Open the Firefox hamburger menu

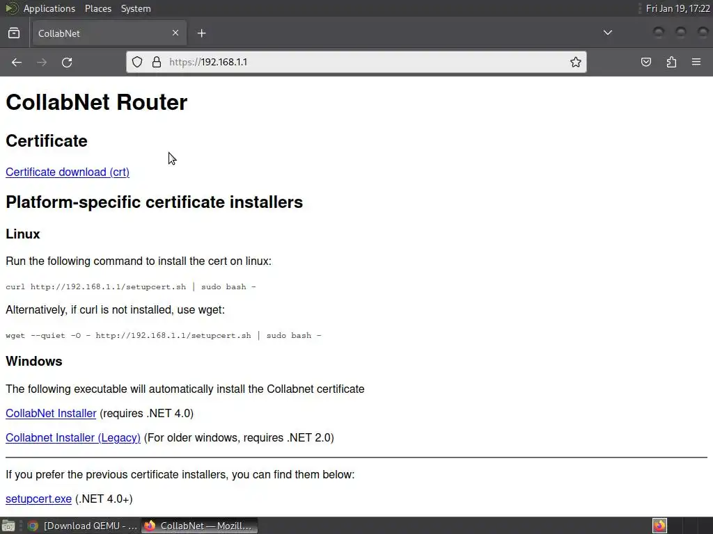point(696,62)
